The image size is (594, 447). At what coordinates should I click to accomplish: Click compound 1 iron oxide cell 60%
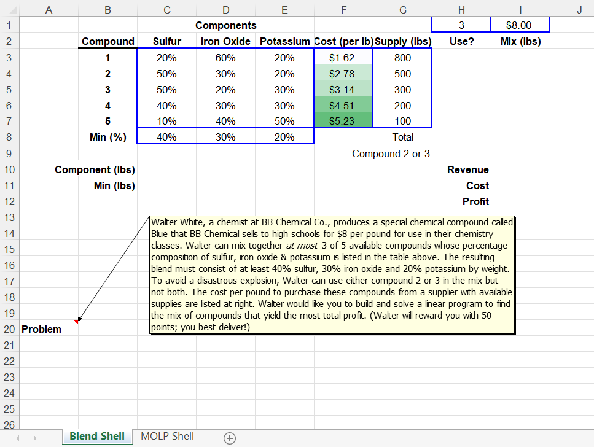(226, 58)
